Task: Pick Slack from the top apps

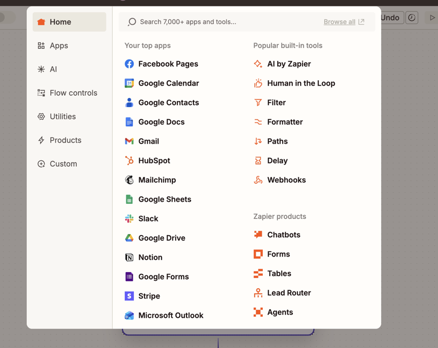Action: click(148, 218)
